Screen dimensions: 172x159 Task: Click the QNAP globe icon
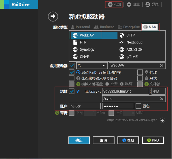[75, 57]
